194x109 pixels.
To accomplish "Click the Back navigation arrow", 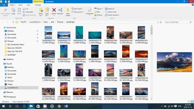I will pyautogui.click(x=3, y=22).
